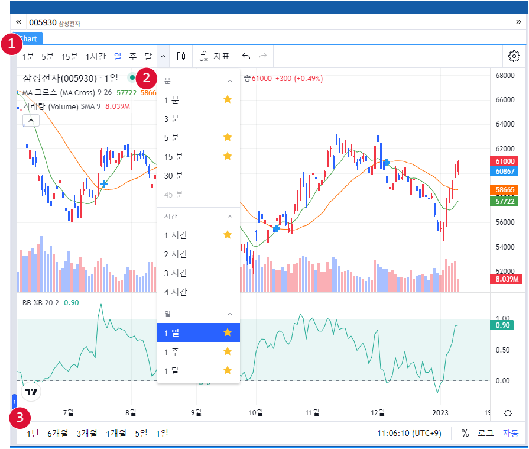The width and height of the screenshot is (529, 449).
Task: Collapse the 분 section in interval menu
Action: pyautogui.click(x=230, y=80)
